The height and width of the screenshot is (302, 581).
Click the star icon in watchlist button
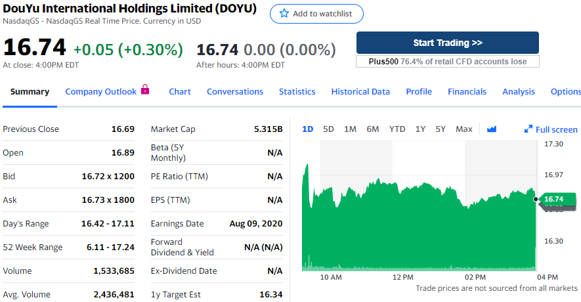(284, 14)
